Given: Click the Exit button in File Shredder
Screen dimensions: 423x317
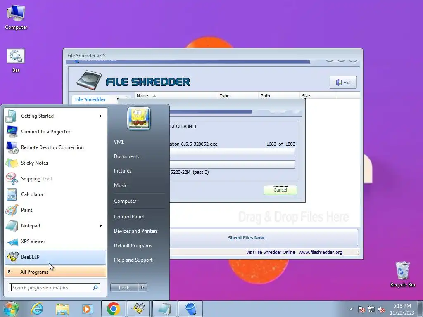Looking at the screenshot, I should (343, 83).
